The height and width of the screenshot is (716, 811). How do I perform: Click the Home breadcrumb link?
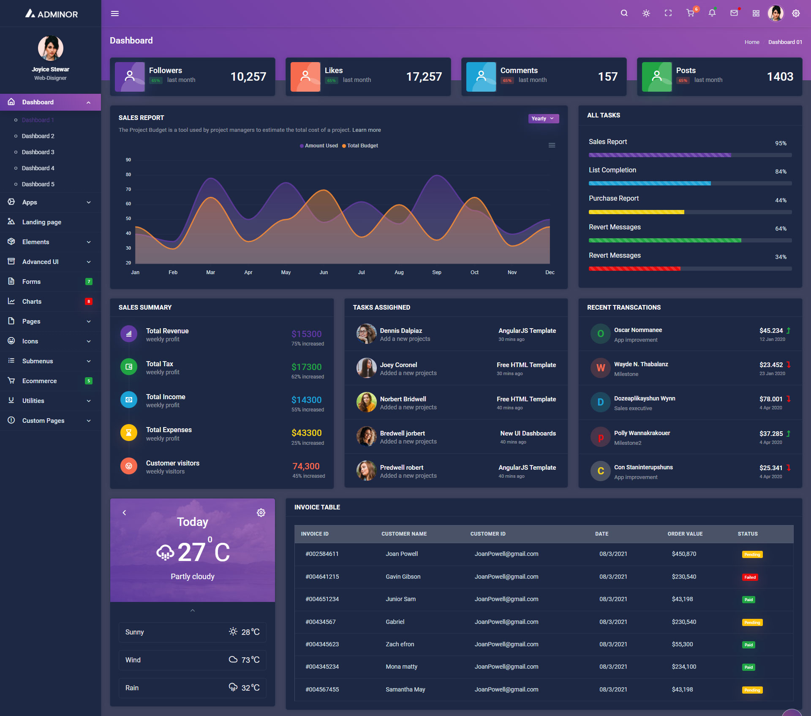tap(751, 42)
